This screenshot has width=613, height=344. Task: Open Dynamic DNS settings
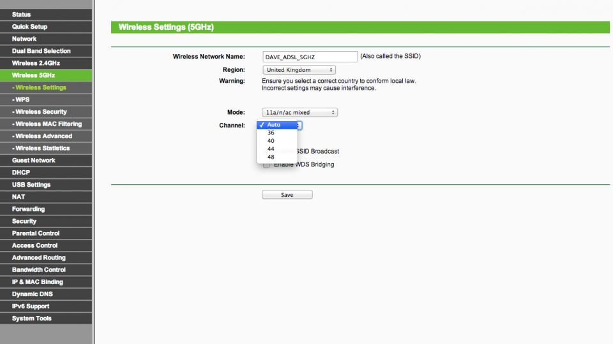[x=46, y=294]
